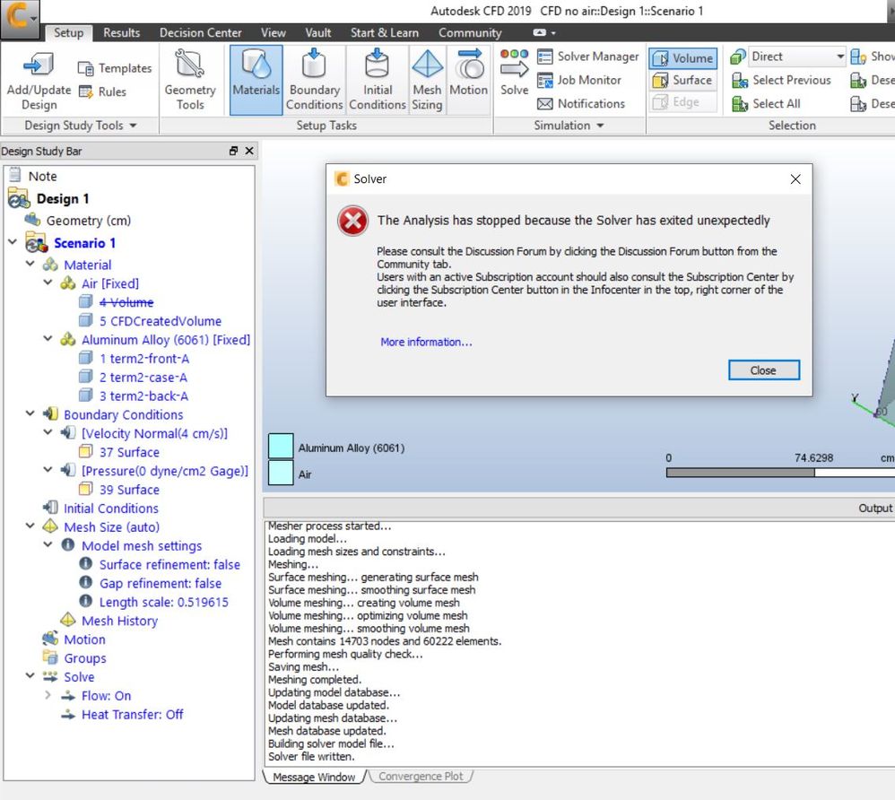The height and width of the screenshot is (800, 895).
Task: Select the Setup ribbon tab
Action: [68, 32]
